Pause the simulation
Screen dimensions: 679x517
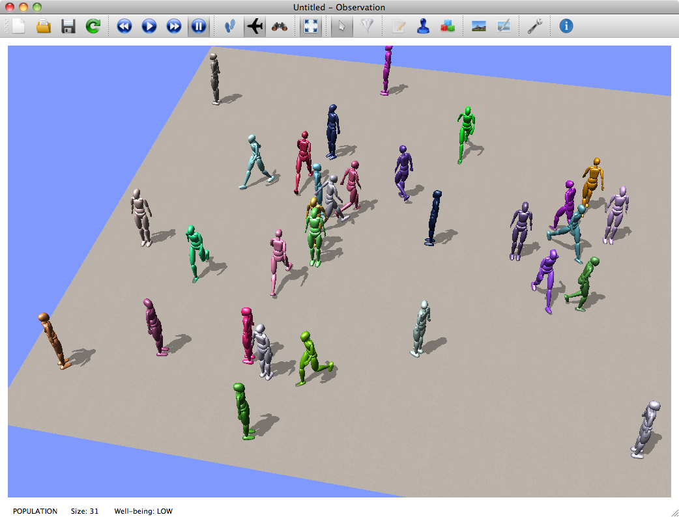[x=199, y=26]
